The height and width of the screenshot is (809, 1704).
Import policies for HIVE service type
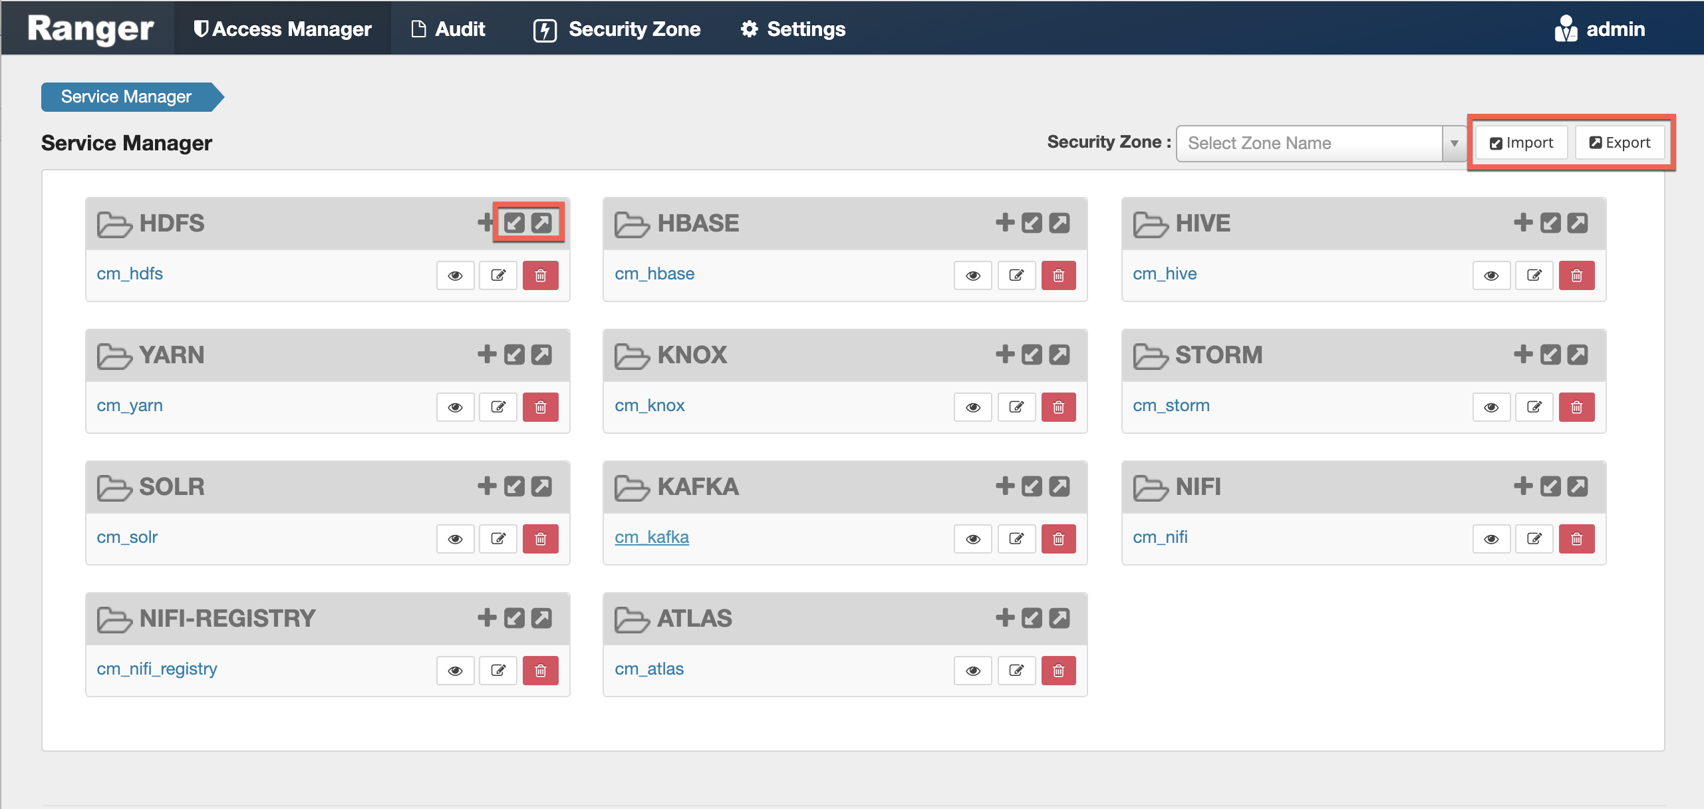pos(1550,222)
